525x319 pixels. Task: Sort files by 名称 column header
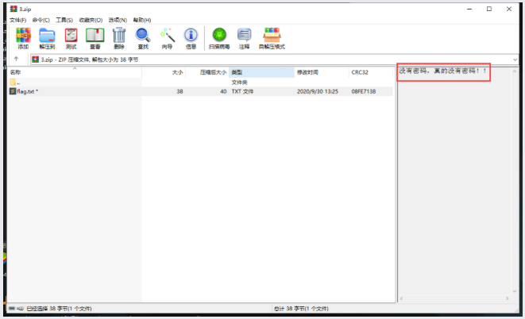pos(16,72)
